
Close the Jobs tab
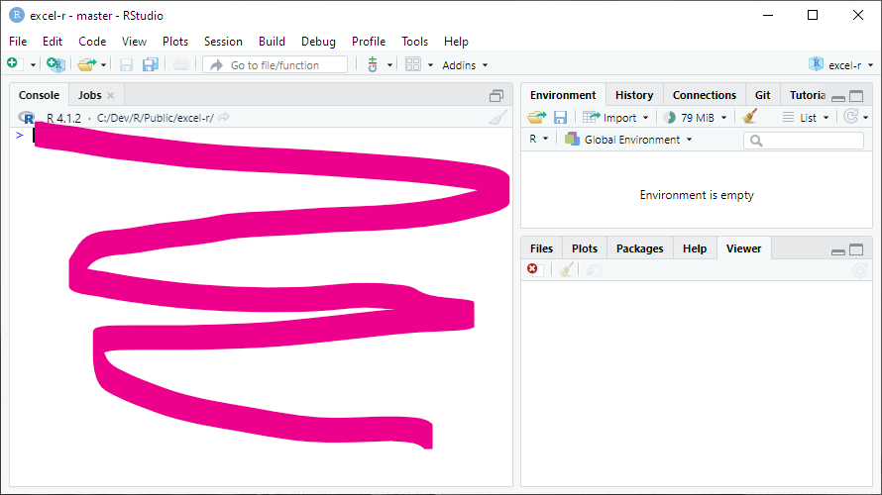click(x=111, y=95)
